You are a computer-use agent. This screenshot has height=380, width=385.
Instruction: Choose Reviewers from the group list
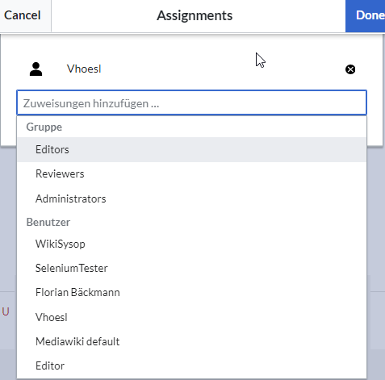[191, 173]
